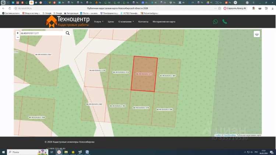
Task: Click the keyboard language indicator РУС
Action: pyautogui.click(x=256, y=152)
